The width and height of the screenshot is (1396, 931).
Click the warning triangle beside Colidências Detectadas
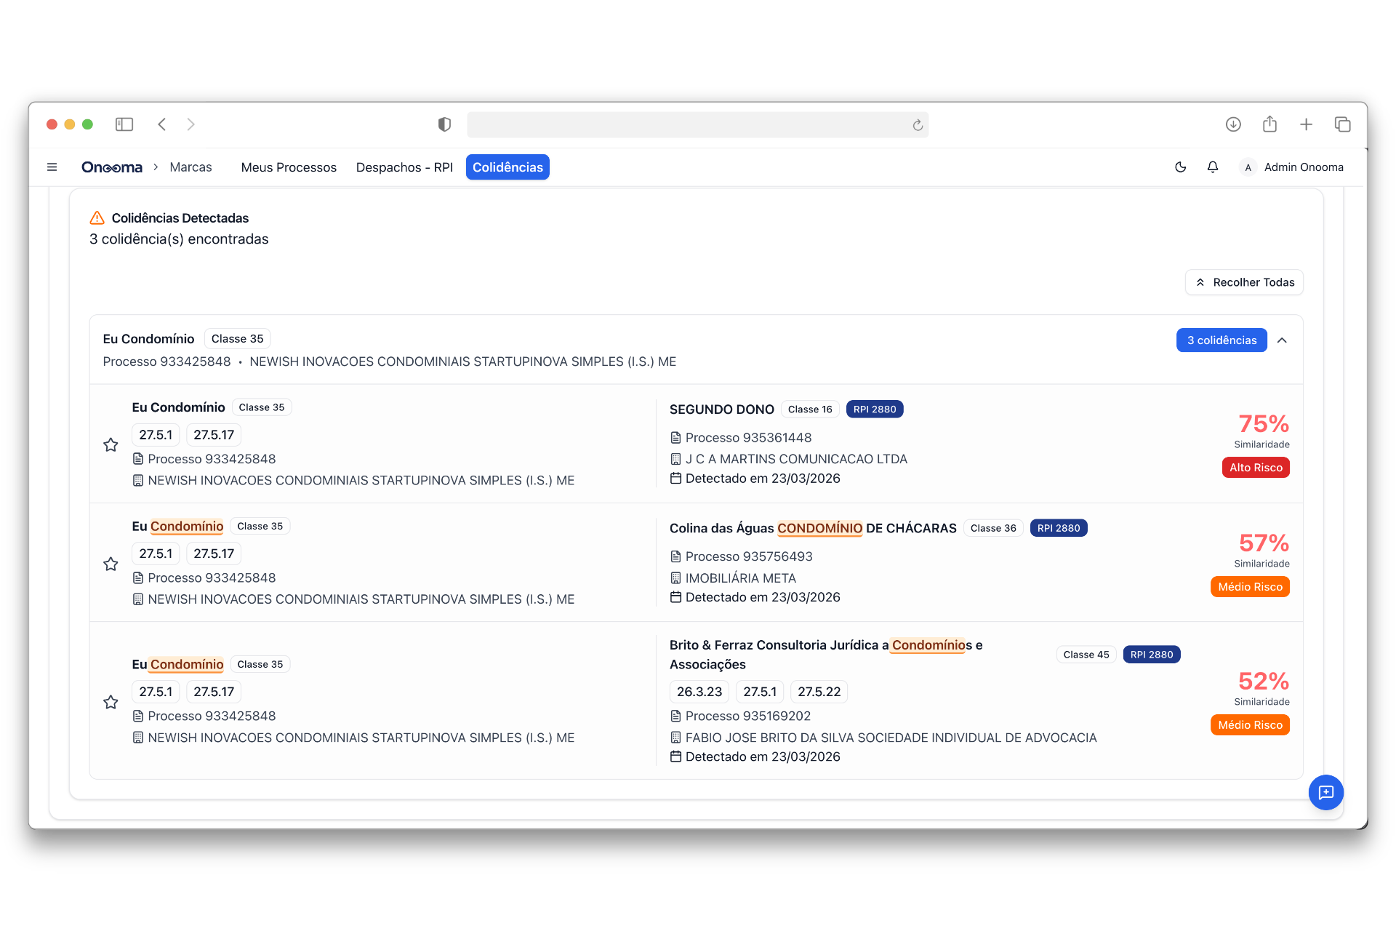(97, 217)
